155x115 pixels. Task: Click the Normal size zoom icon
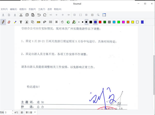pos(92,15)
